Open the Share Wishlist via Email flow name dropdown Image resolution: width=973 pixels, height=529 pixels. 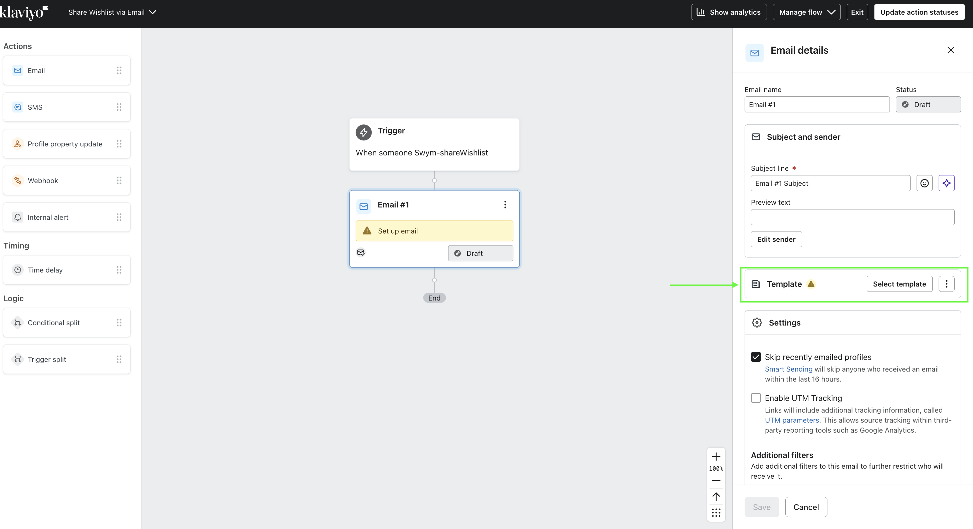(x=112, y=12)
